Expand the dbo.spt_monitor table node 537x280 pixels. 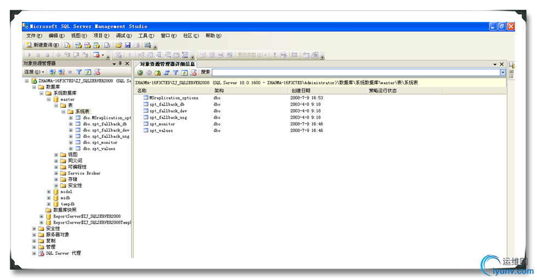coord(71,143)
